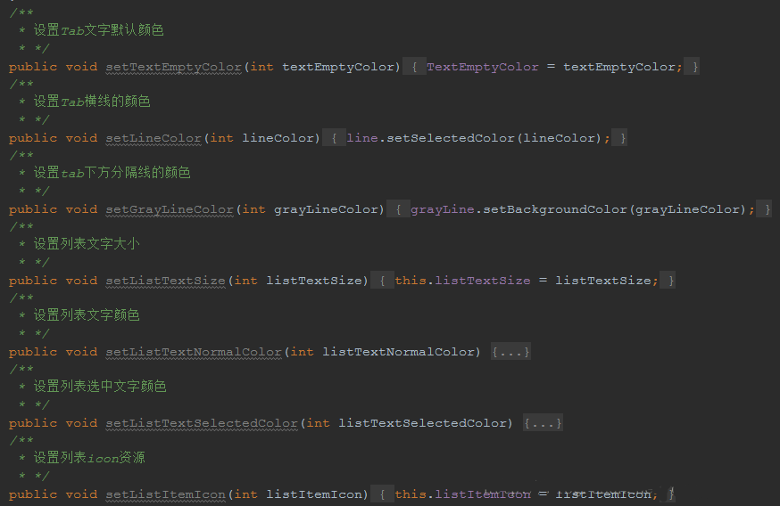Click comment 设置Tab横线的颜色
The width and height of the screenshot is (780, 506).
(92, 102)
